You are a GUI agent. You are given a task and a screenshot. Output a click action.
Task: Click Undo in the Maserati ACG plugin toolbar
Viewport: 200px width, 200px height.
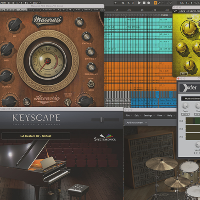pyautogui.click(x=30, y=10)
